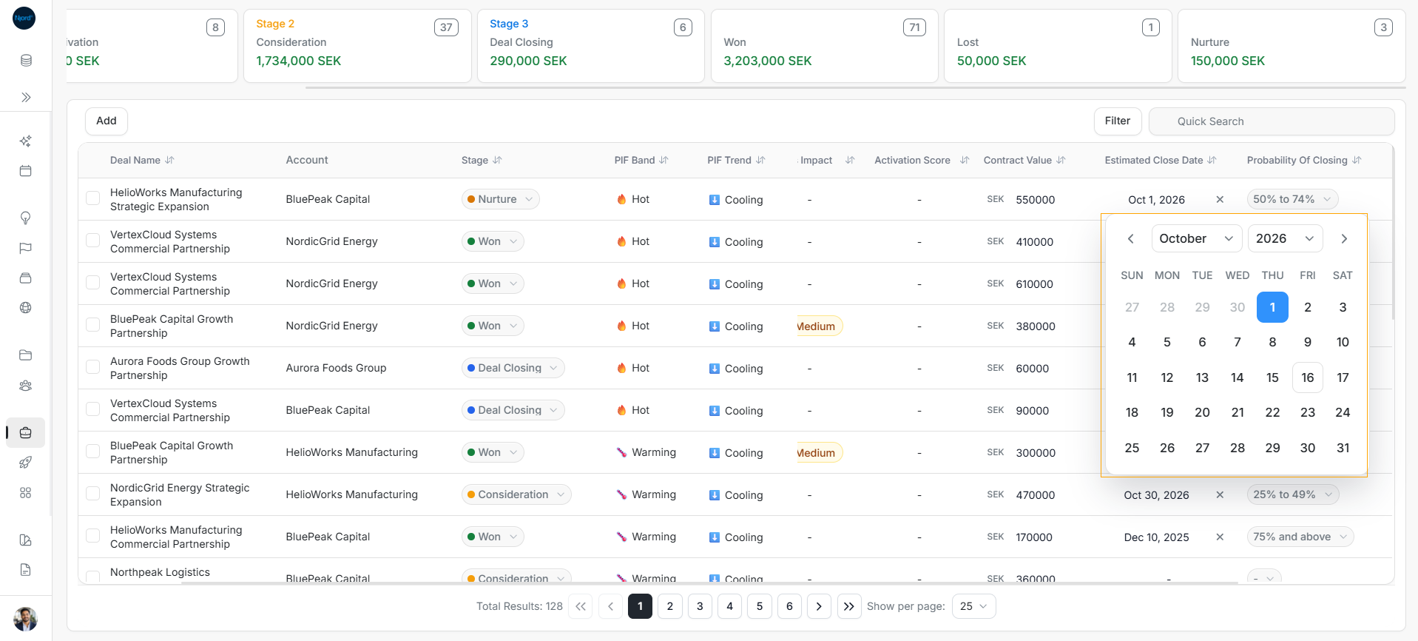Pick October 16 in the calendar
This screenshot has height=641, width=1418.
pos(1308,377)
